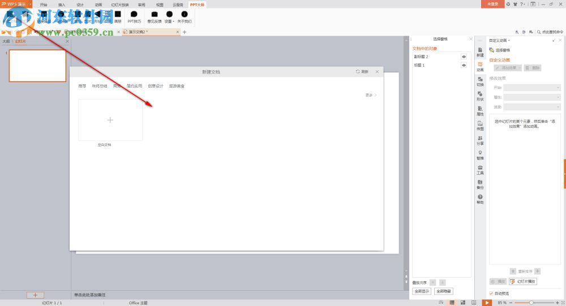Image resolution: width=566 pixels, height=306 pixels.
Task: Select 旅游美食 category in new document dialog
Action: 177,86
